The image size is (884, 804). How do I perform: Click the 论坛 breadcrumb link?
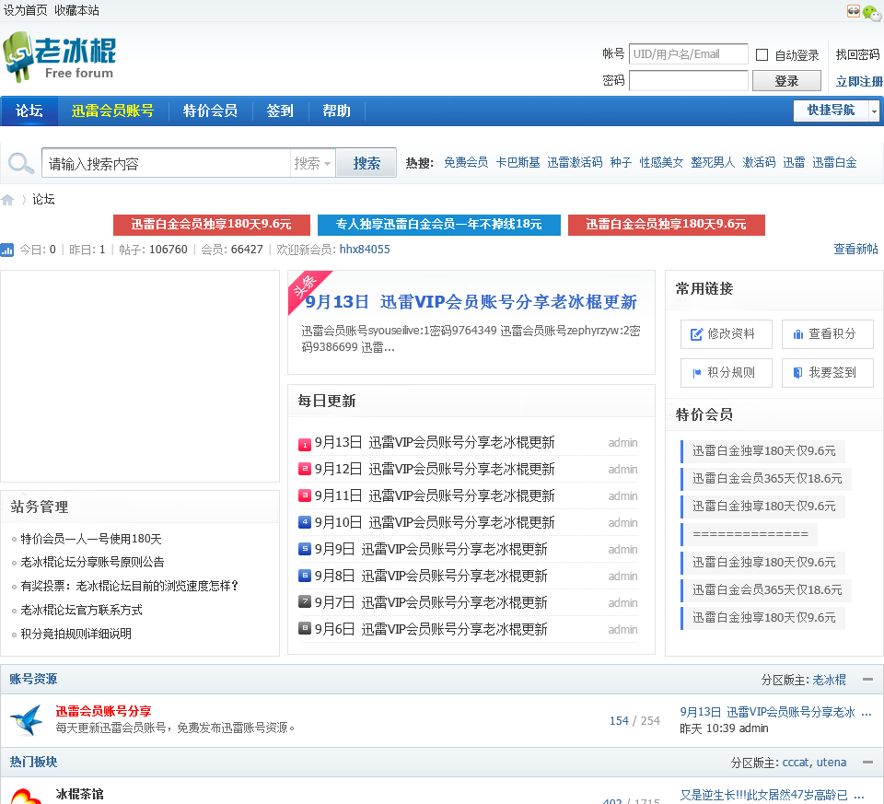click(43, 199)
